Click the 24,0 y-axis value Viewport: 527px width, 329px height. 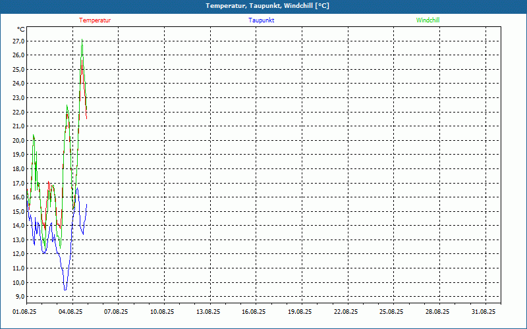click(x=18, y=84)
